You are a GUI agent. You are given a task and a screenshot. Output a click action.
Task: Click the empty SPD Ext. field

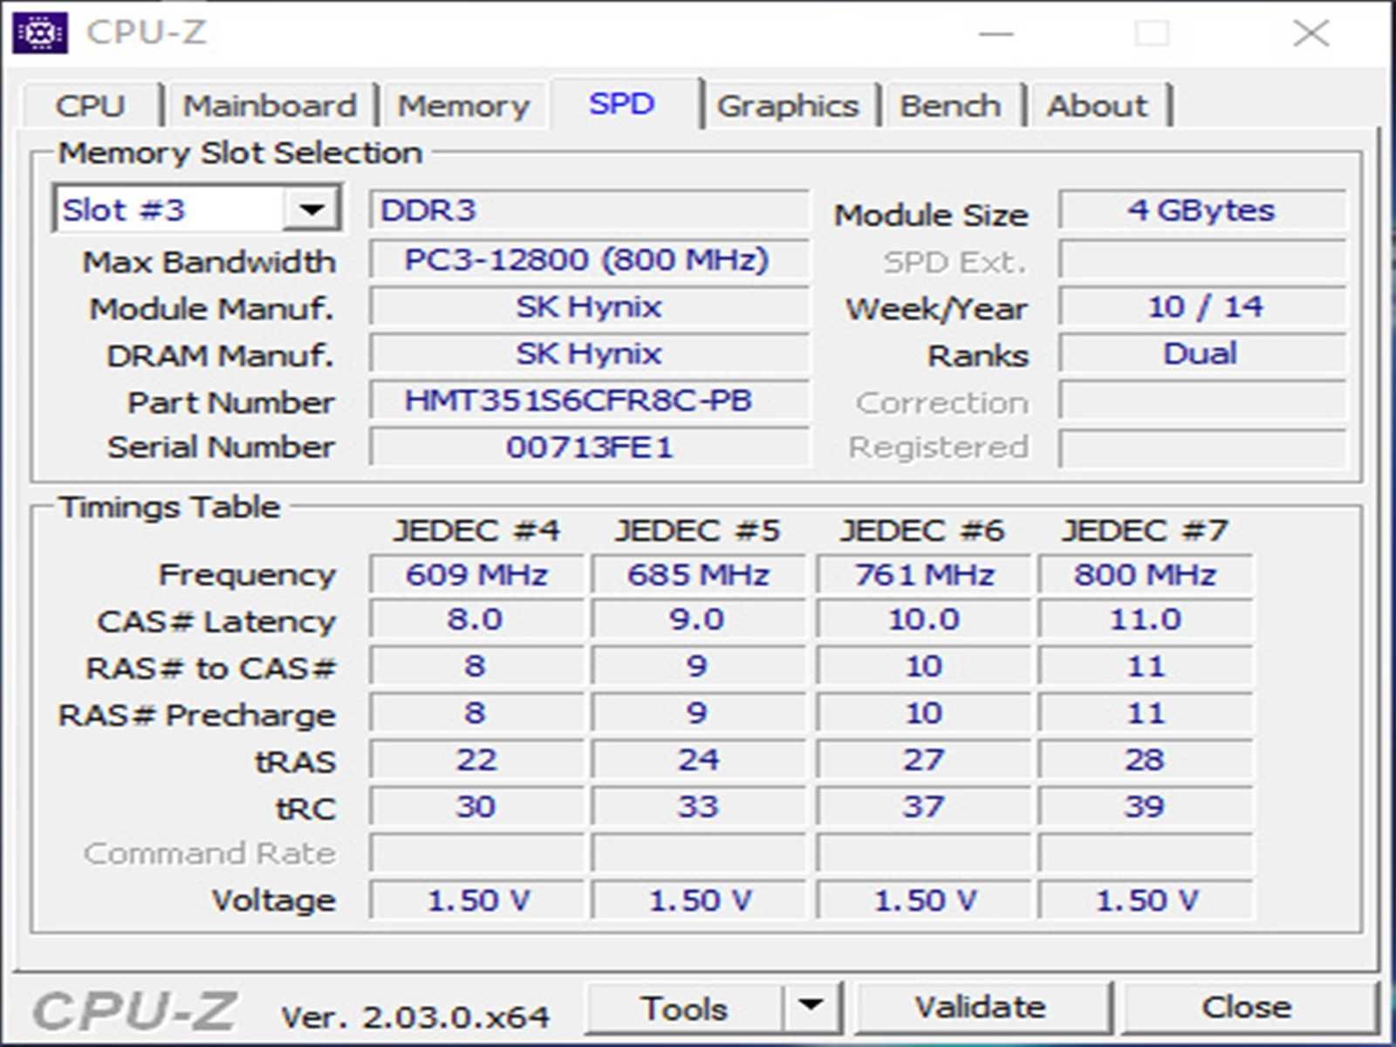point(1202,259)
